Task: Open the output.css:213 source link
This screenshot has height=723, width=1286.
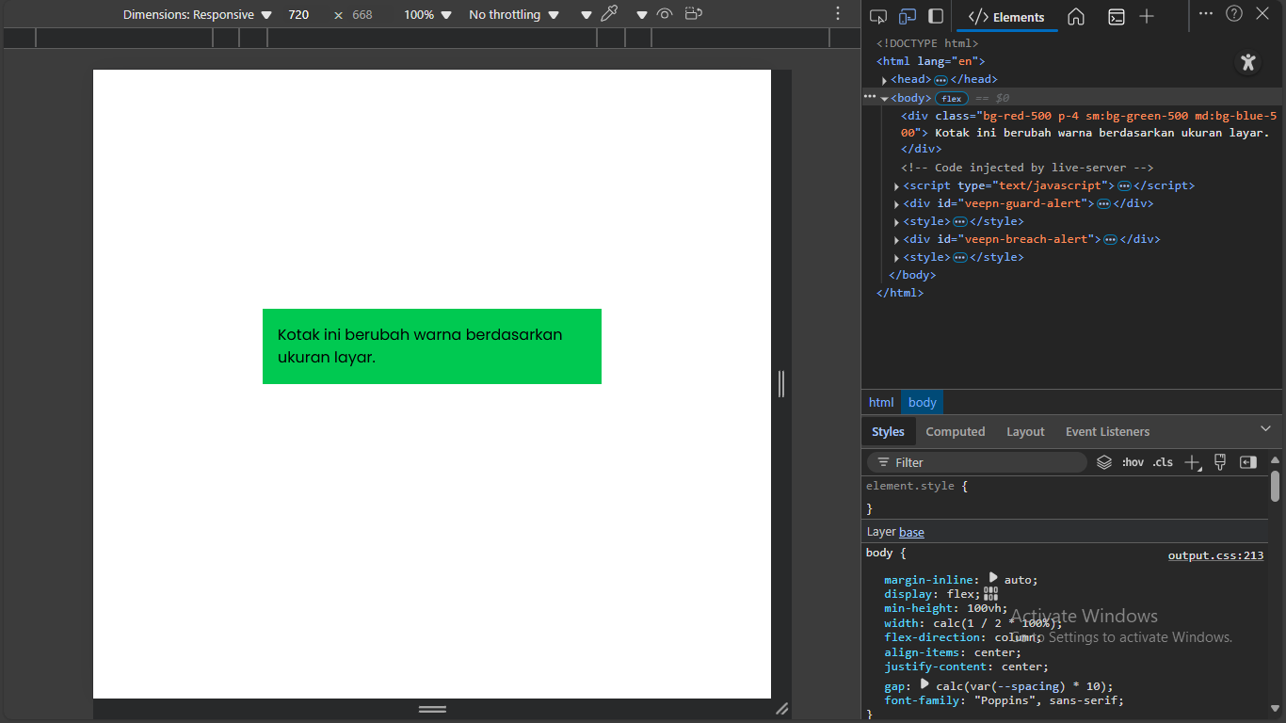Action: point(1215,555)
